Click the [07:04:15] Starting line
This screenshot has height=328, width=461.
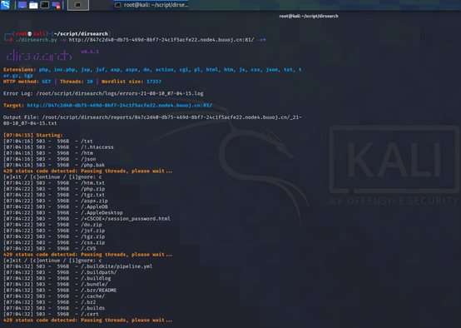[x=33, y=135]
